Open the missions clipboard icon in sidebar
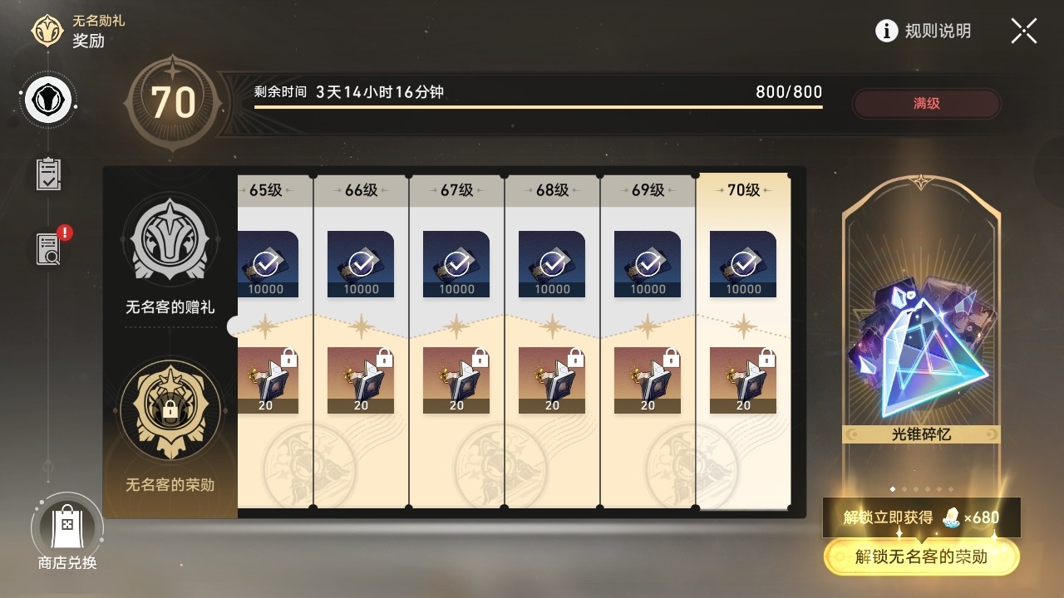The image size is (1064, 598). pos(49,174)
